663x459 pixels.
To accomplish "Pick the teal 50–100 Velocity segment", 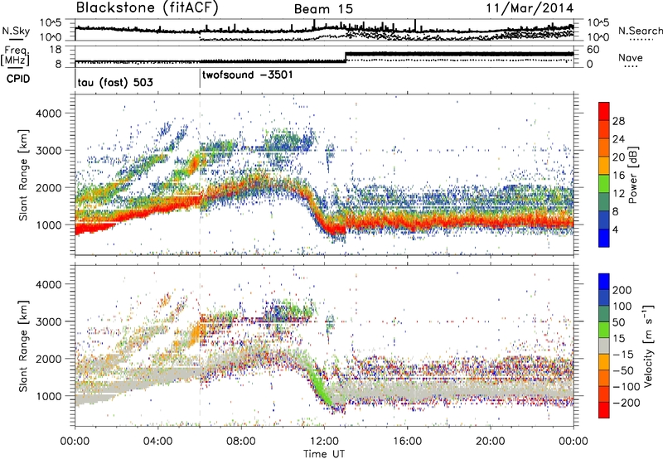I will pos(604,314).
